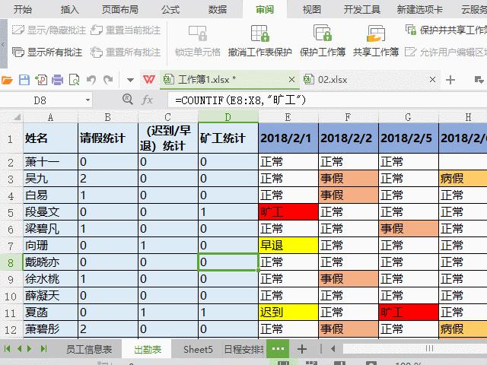The image size is (487, 365).
Task: Close the 工作簿1.xlsx document tab
Action: 291,79
